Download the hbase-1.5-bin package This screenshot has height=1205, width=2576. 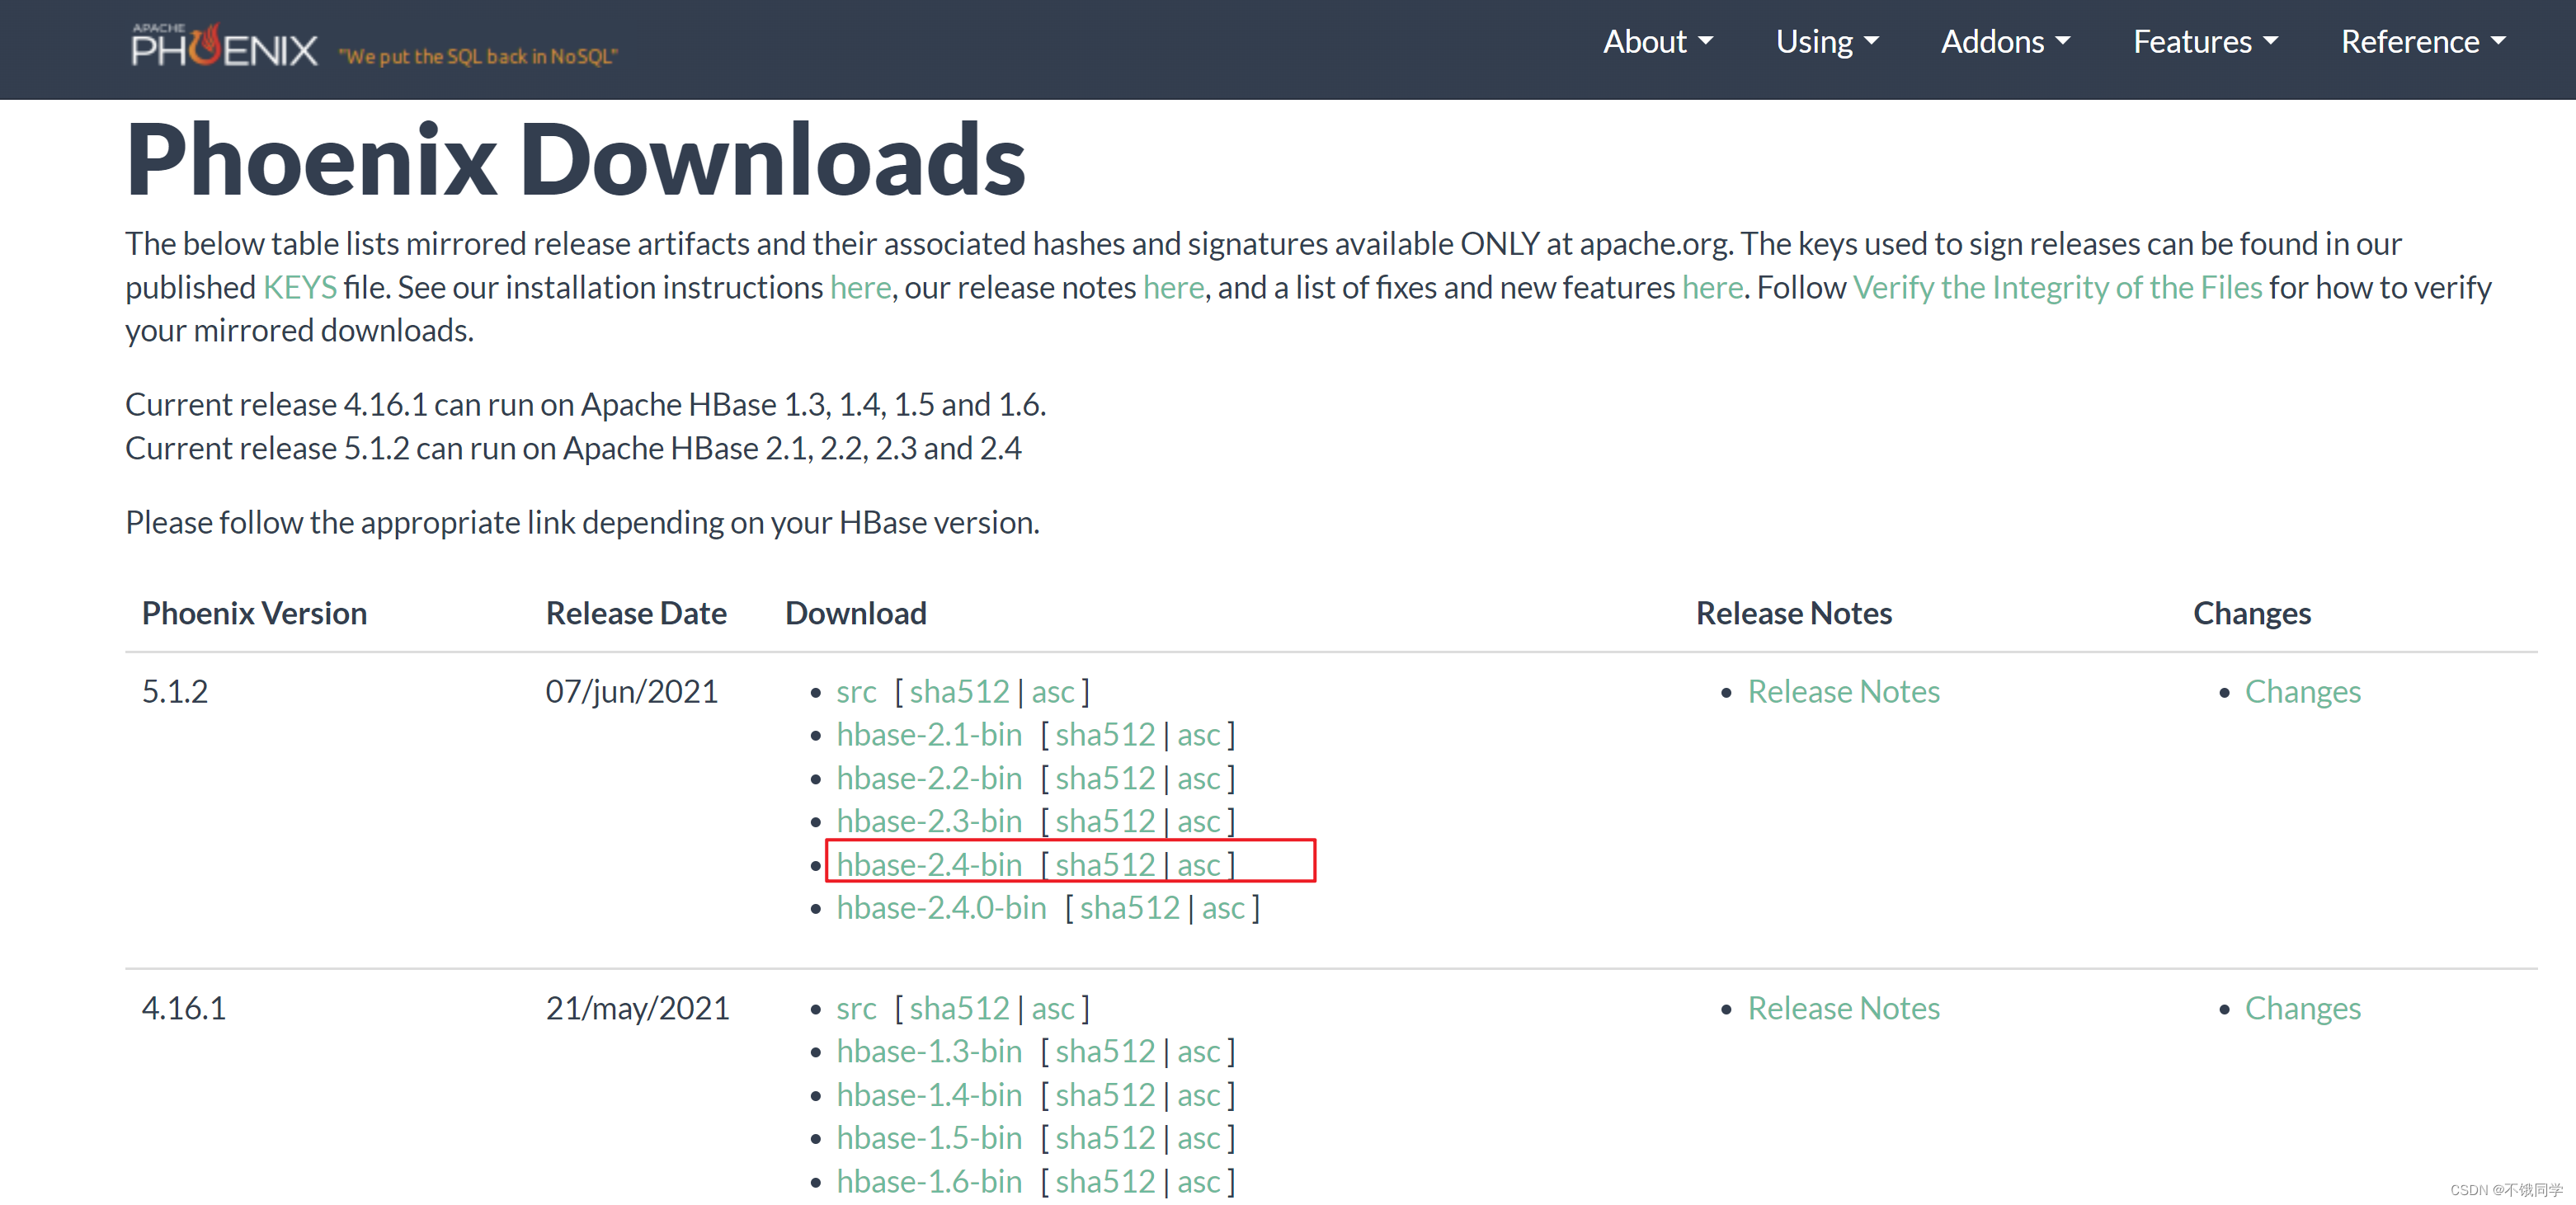coord(929,1139)
